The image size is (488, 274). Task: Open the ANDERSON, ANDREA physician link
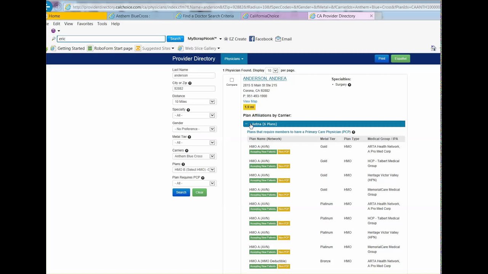click(265, 78)
